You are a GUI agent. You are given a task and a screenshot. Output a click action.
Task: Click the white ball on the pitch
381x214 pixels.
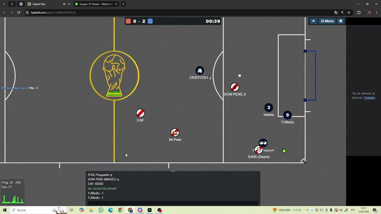coord(240,76)
